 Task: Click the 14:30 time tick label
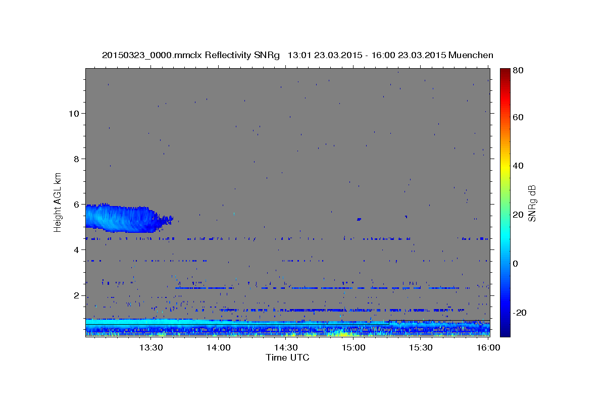[286, 347]
